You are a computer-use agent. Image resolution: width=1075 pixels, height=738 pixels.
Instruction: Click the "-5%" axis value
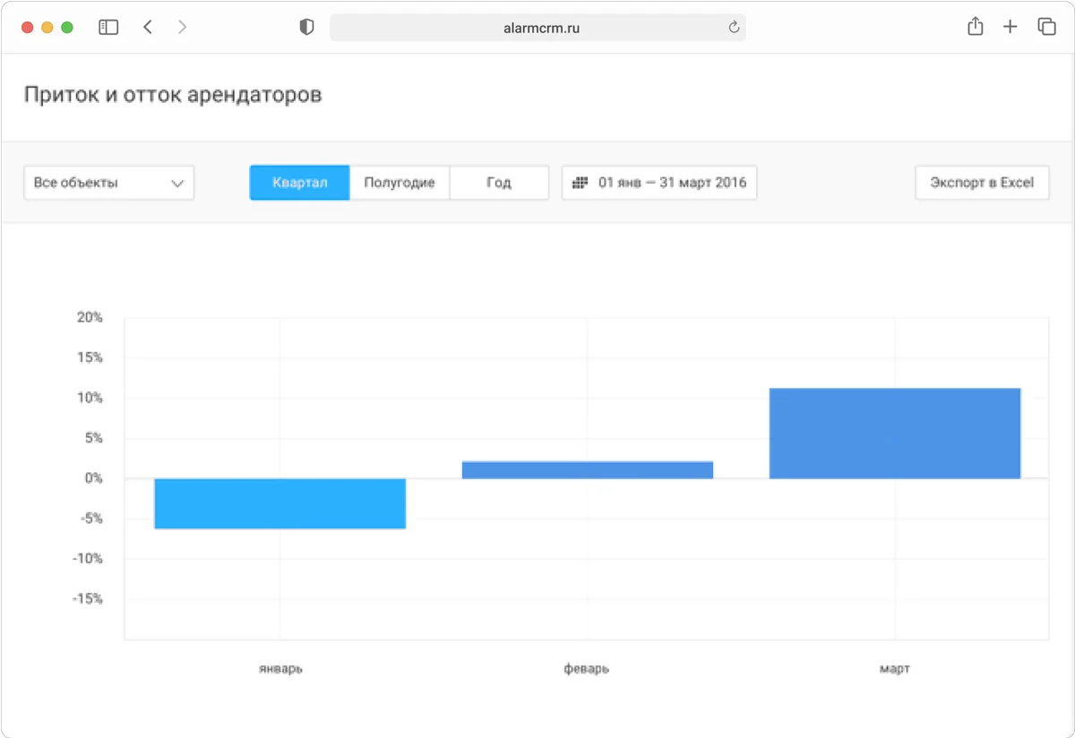(x=90, y=519)
